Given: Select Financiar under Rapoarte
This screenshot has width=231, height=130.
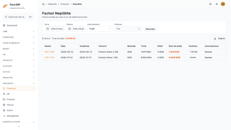Looking at the screenshot, I should tap(19, 88).
